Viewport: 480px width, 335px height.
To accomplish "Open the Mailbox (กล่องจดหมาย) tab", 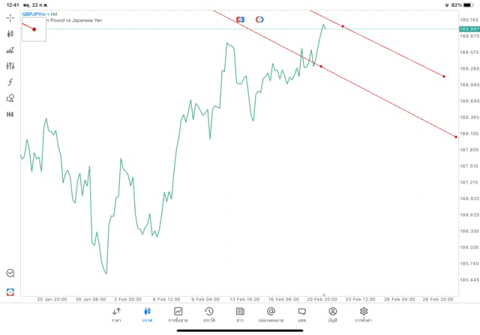I will coord(270,314).
